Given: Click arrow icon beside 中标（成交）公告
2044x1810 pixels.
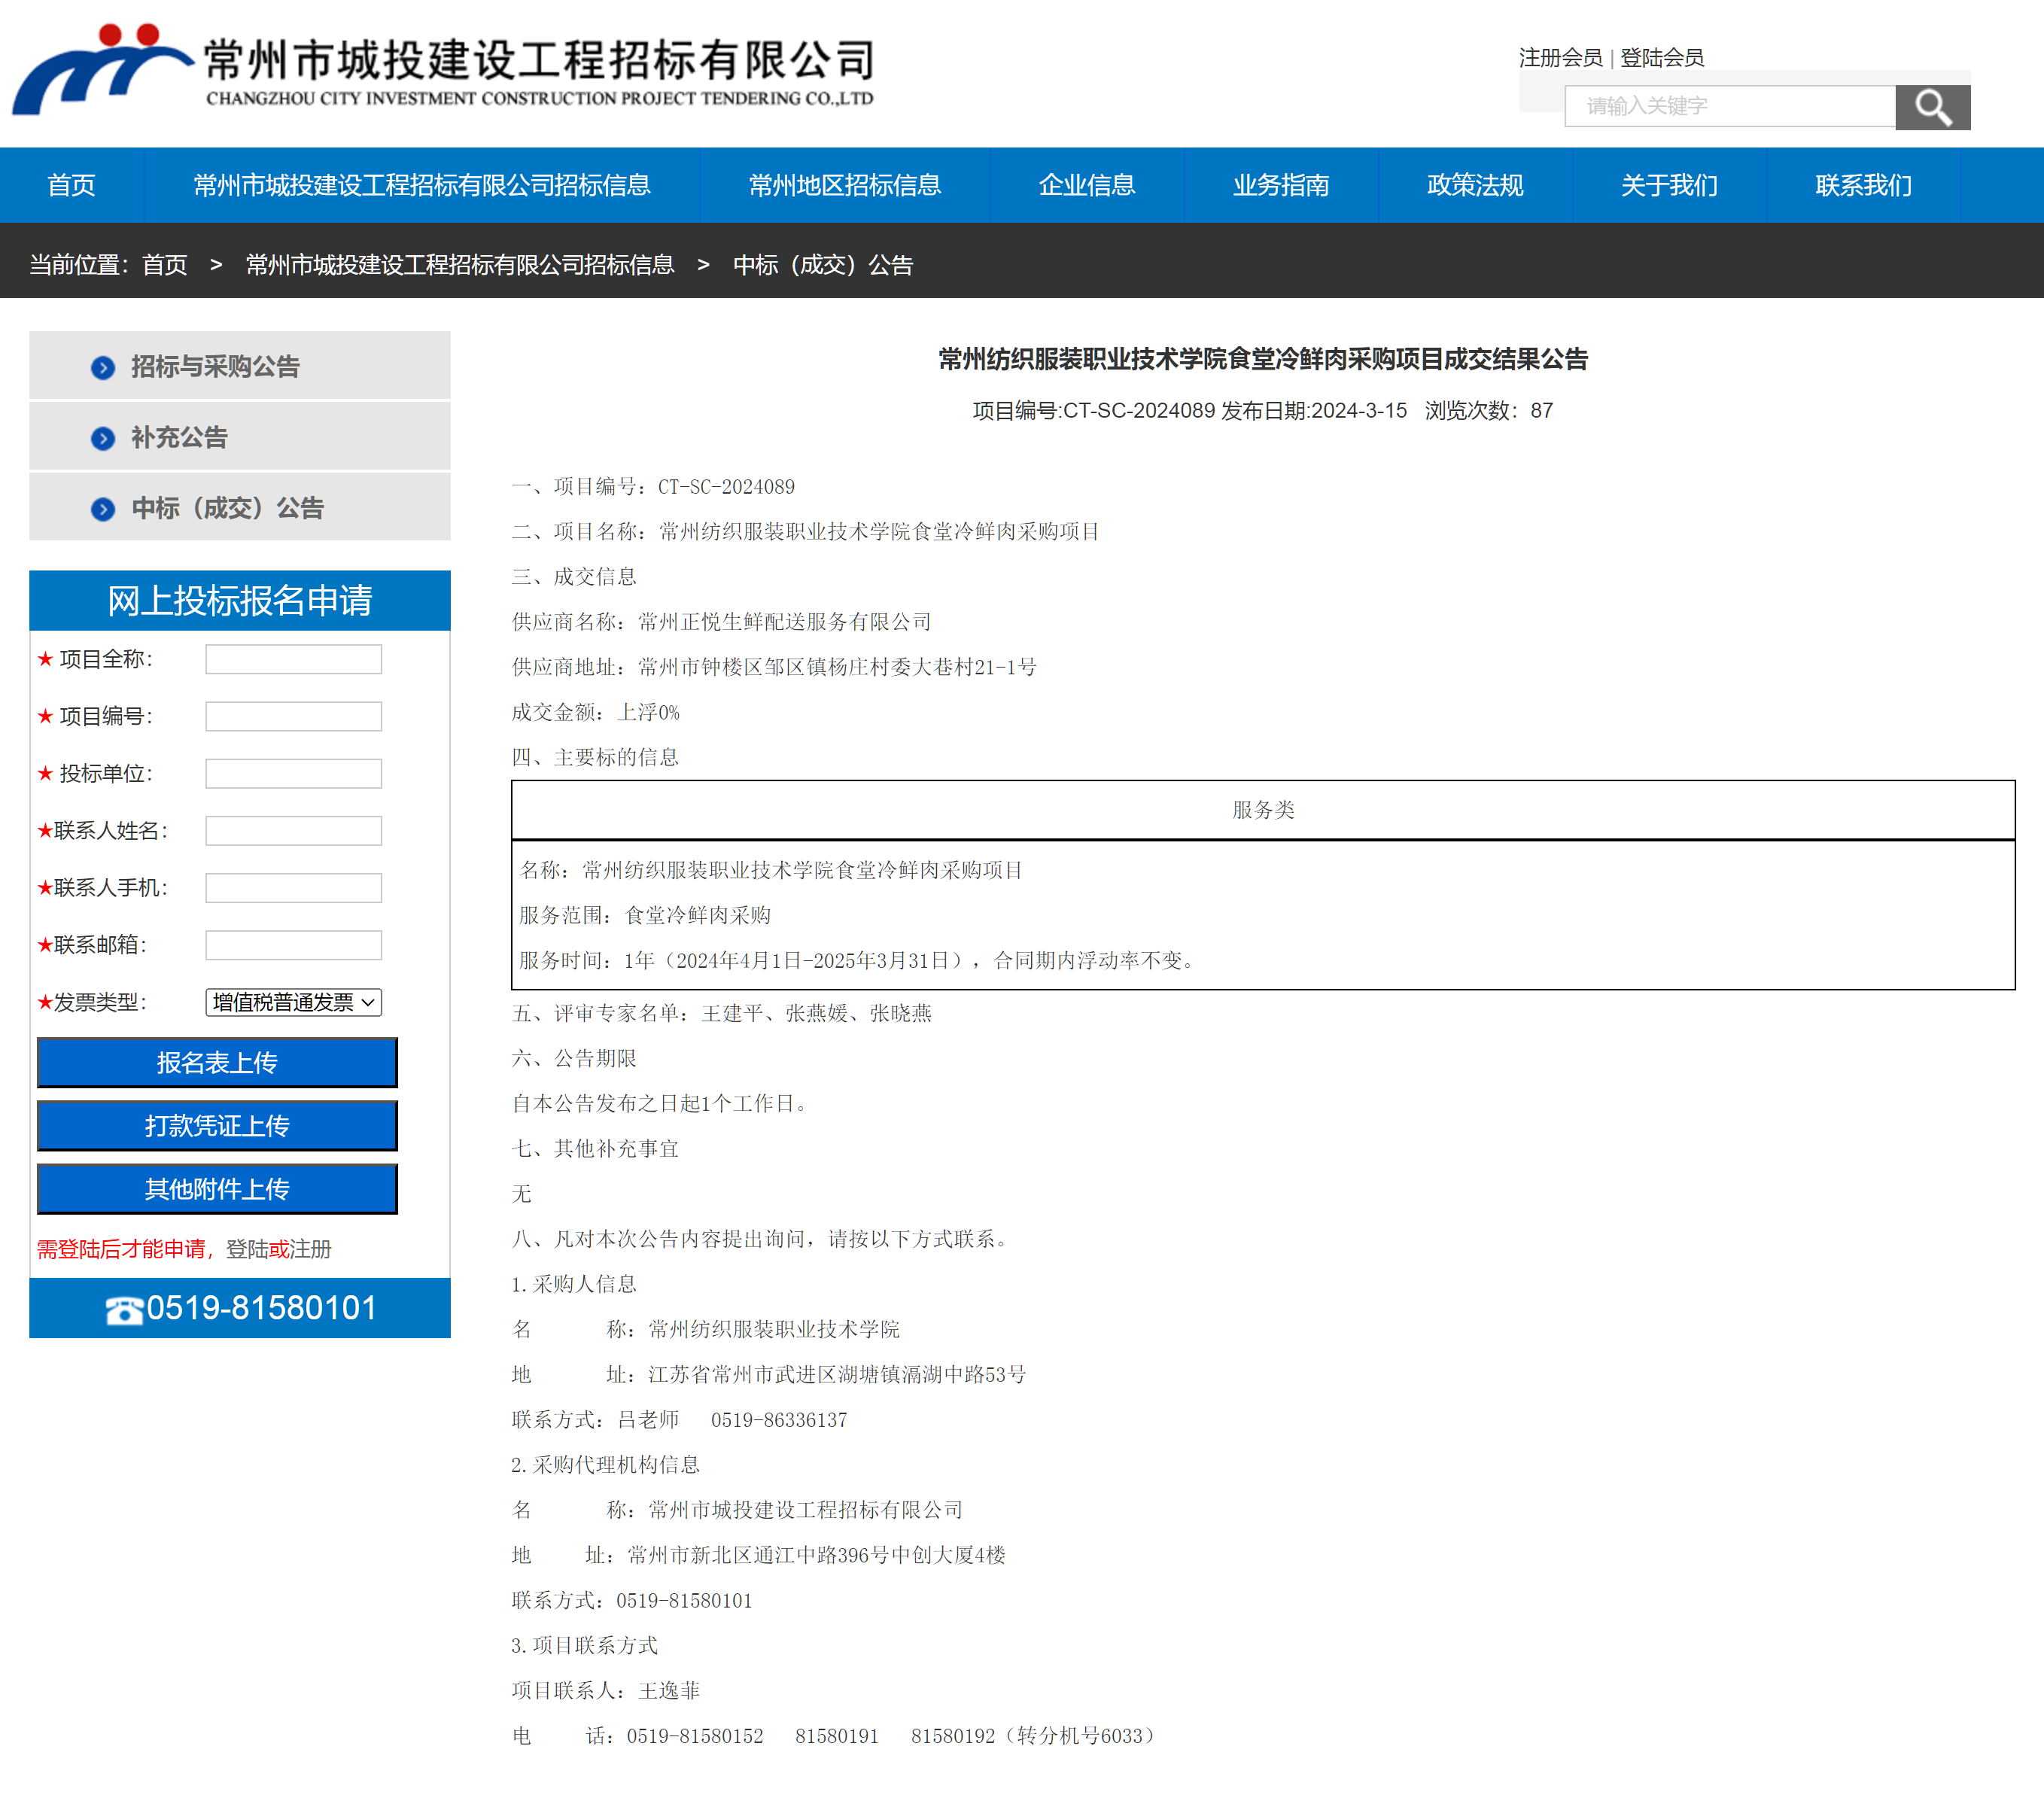Looking at the screenshot, I should point(102,509).
